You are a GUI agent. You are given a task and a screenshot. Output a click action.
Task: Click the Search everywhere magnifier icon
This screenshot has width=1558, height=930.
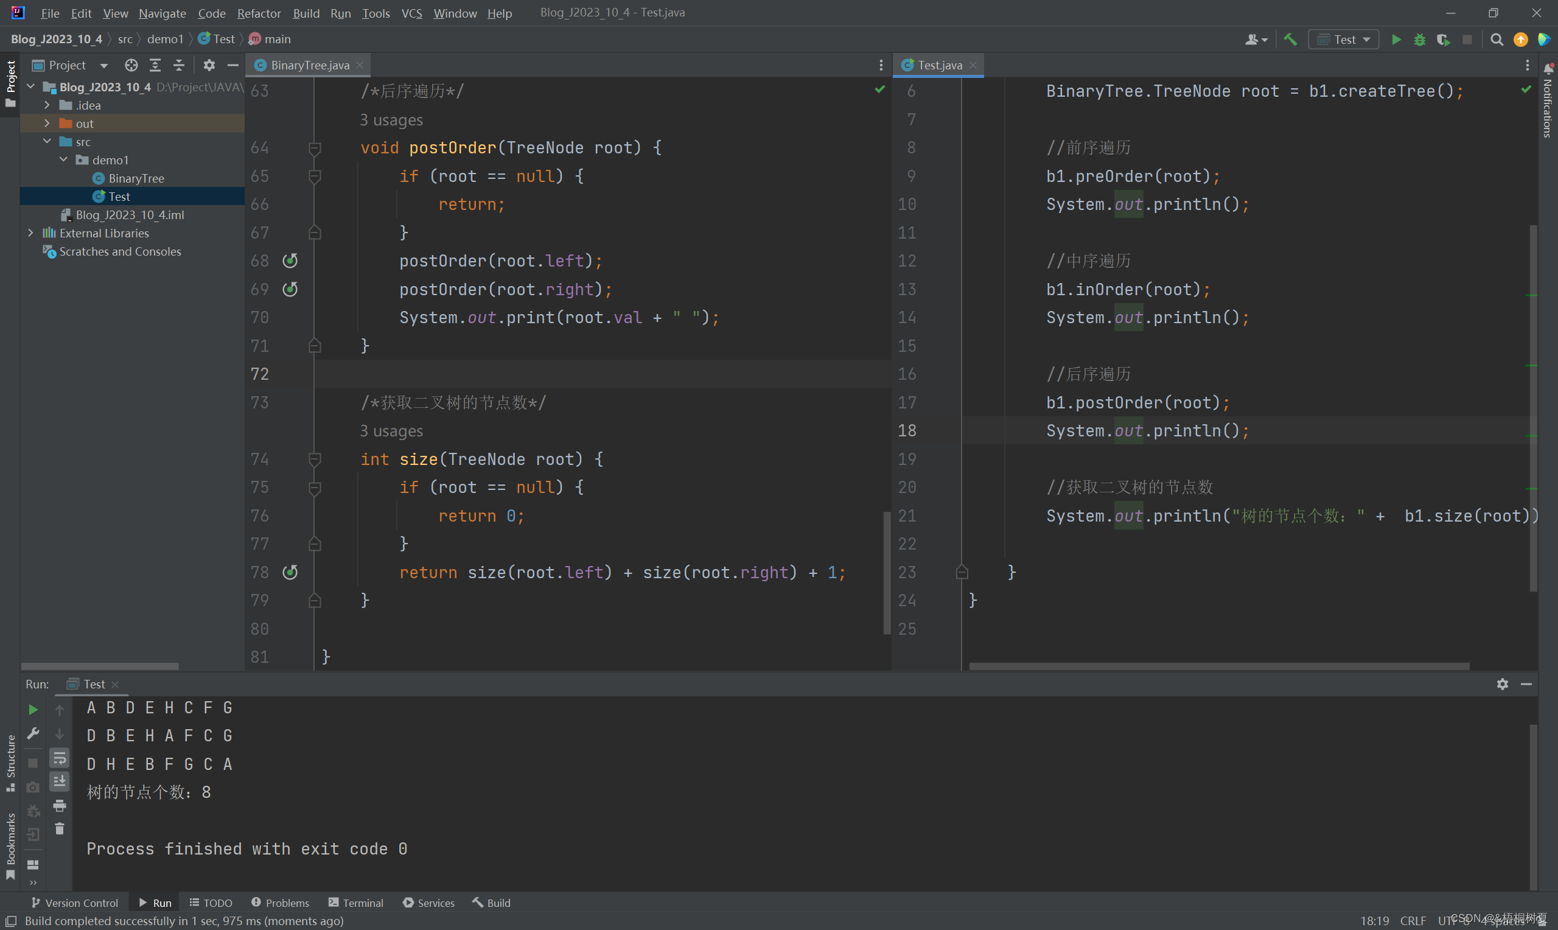point(1496,39)
